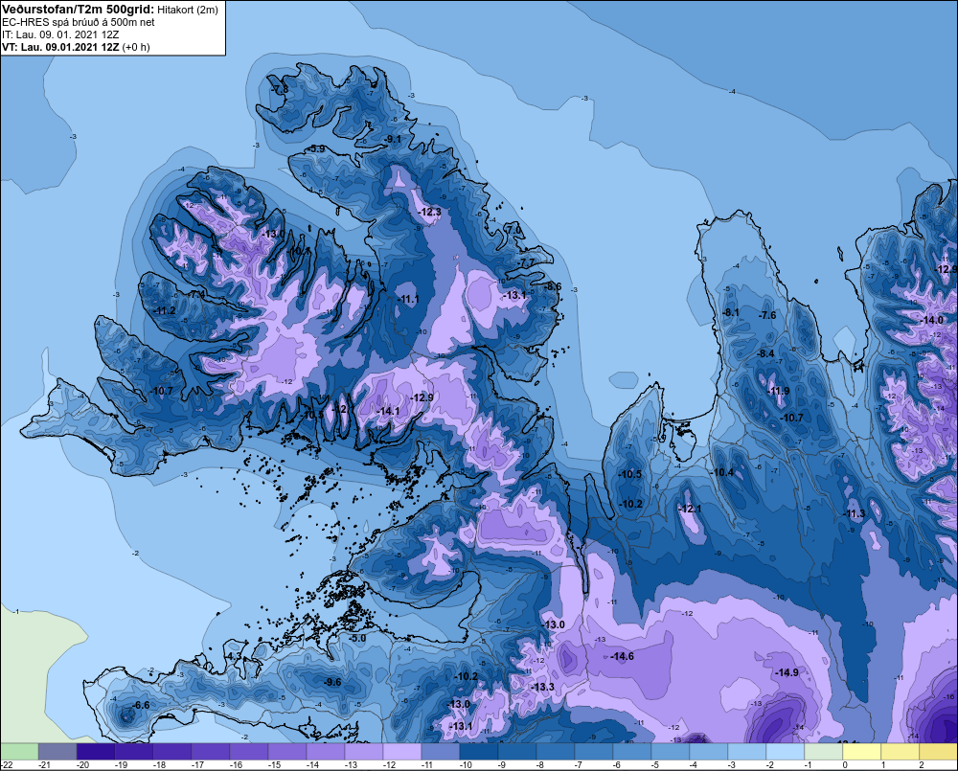Image resolution: width=958 pixels, height=771 pixels.
Task: Select the -16 legend label
Action: [236, 765]
